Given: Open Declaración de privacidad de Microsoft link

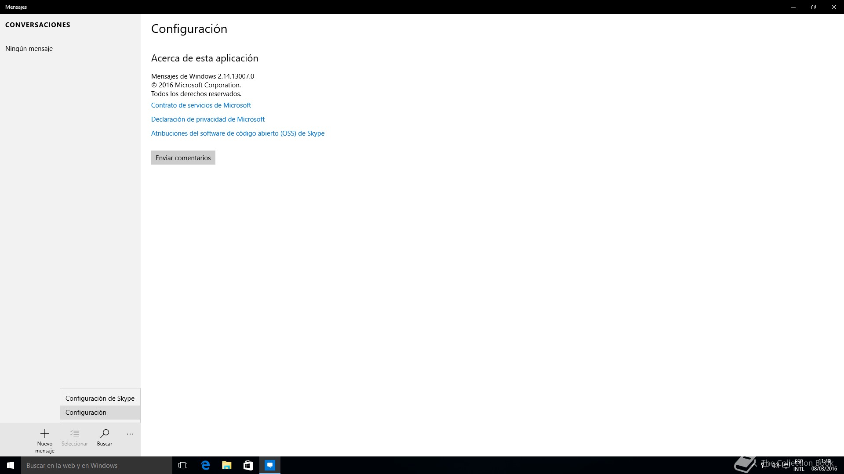Looking at the screenshot, I should pos(208,119).
